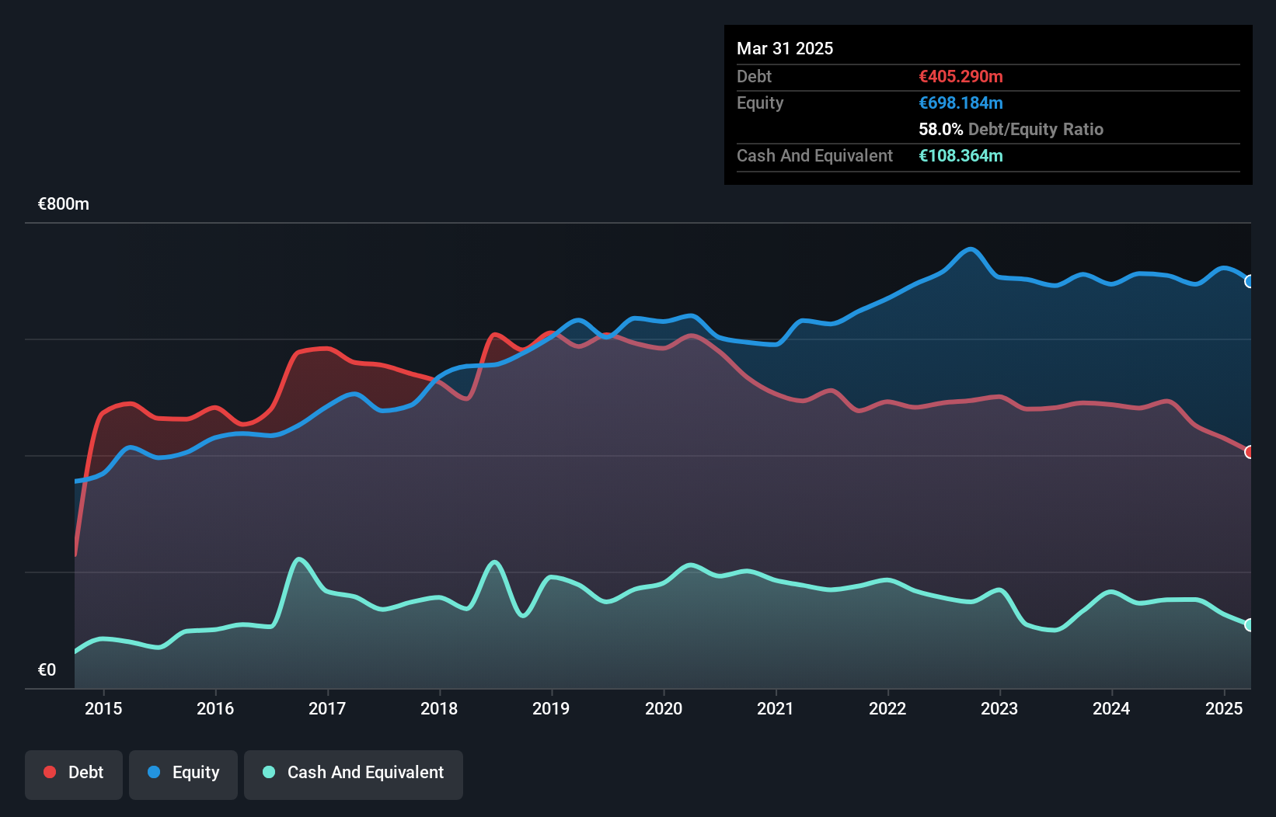Click the blue Equity legend dot
The image size is (1276, 817).
point(154,772)
